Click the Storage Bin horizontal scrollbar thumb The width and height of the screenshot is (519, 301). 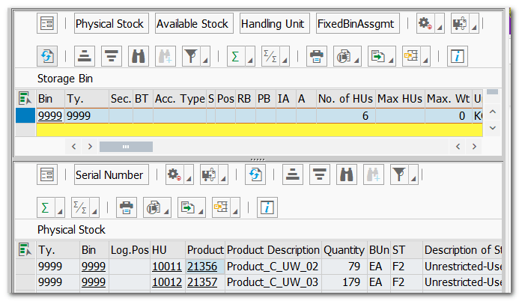click(x=125, y=147)
